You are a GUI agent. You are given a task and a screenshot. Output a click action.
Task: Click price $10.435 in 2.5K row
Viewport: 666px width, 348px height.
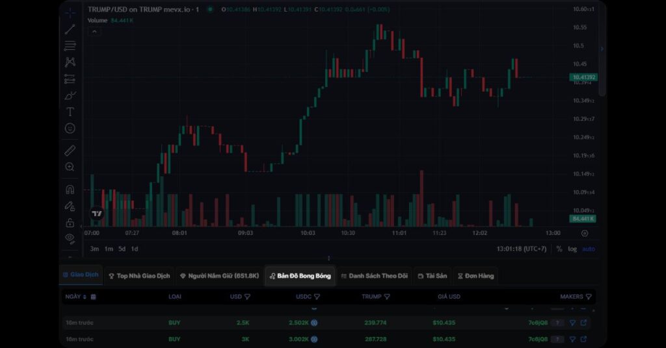pos(444,323)
